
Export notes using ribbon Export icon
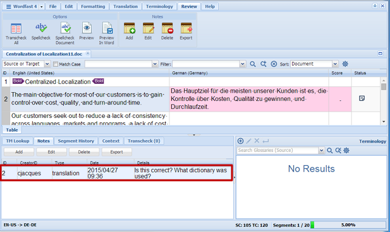coord(186,32)
